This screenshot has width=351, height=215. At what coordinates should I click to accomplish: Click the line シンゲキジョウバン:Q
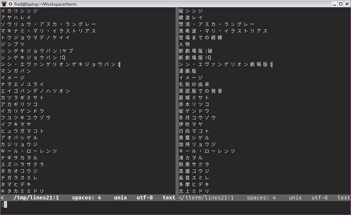(x=33, y=58)
